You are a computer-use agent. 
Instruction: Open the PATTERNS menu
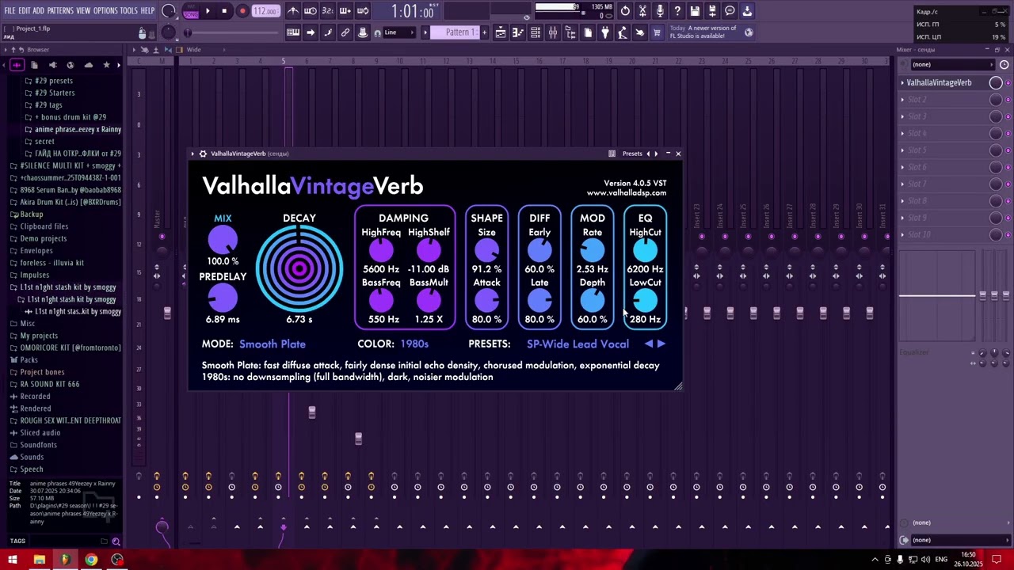[x=60, y=11]
